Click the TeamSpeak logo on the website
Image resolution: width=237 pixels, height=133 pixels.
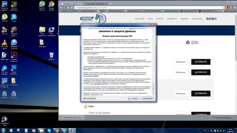pyautogui.click(x=93, y=18)
